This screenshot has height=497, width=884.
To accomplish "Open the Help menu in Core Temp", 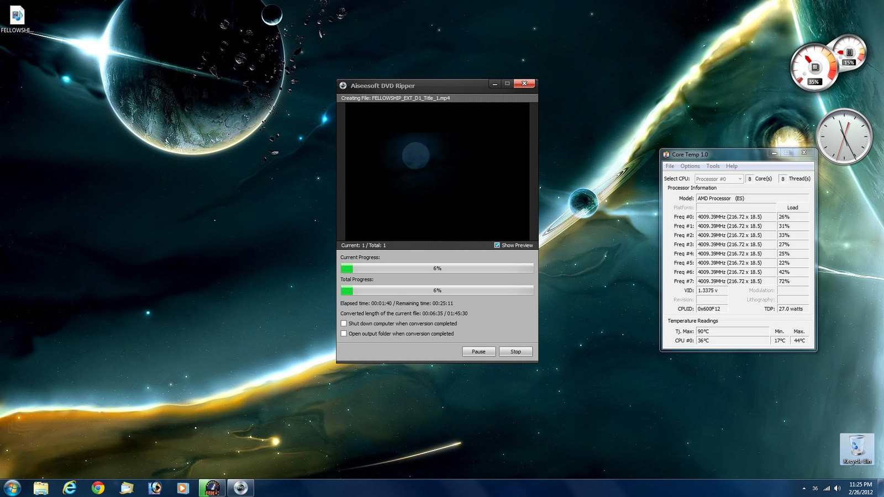I will pos(732,166).
